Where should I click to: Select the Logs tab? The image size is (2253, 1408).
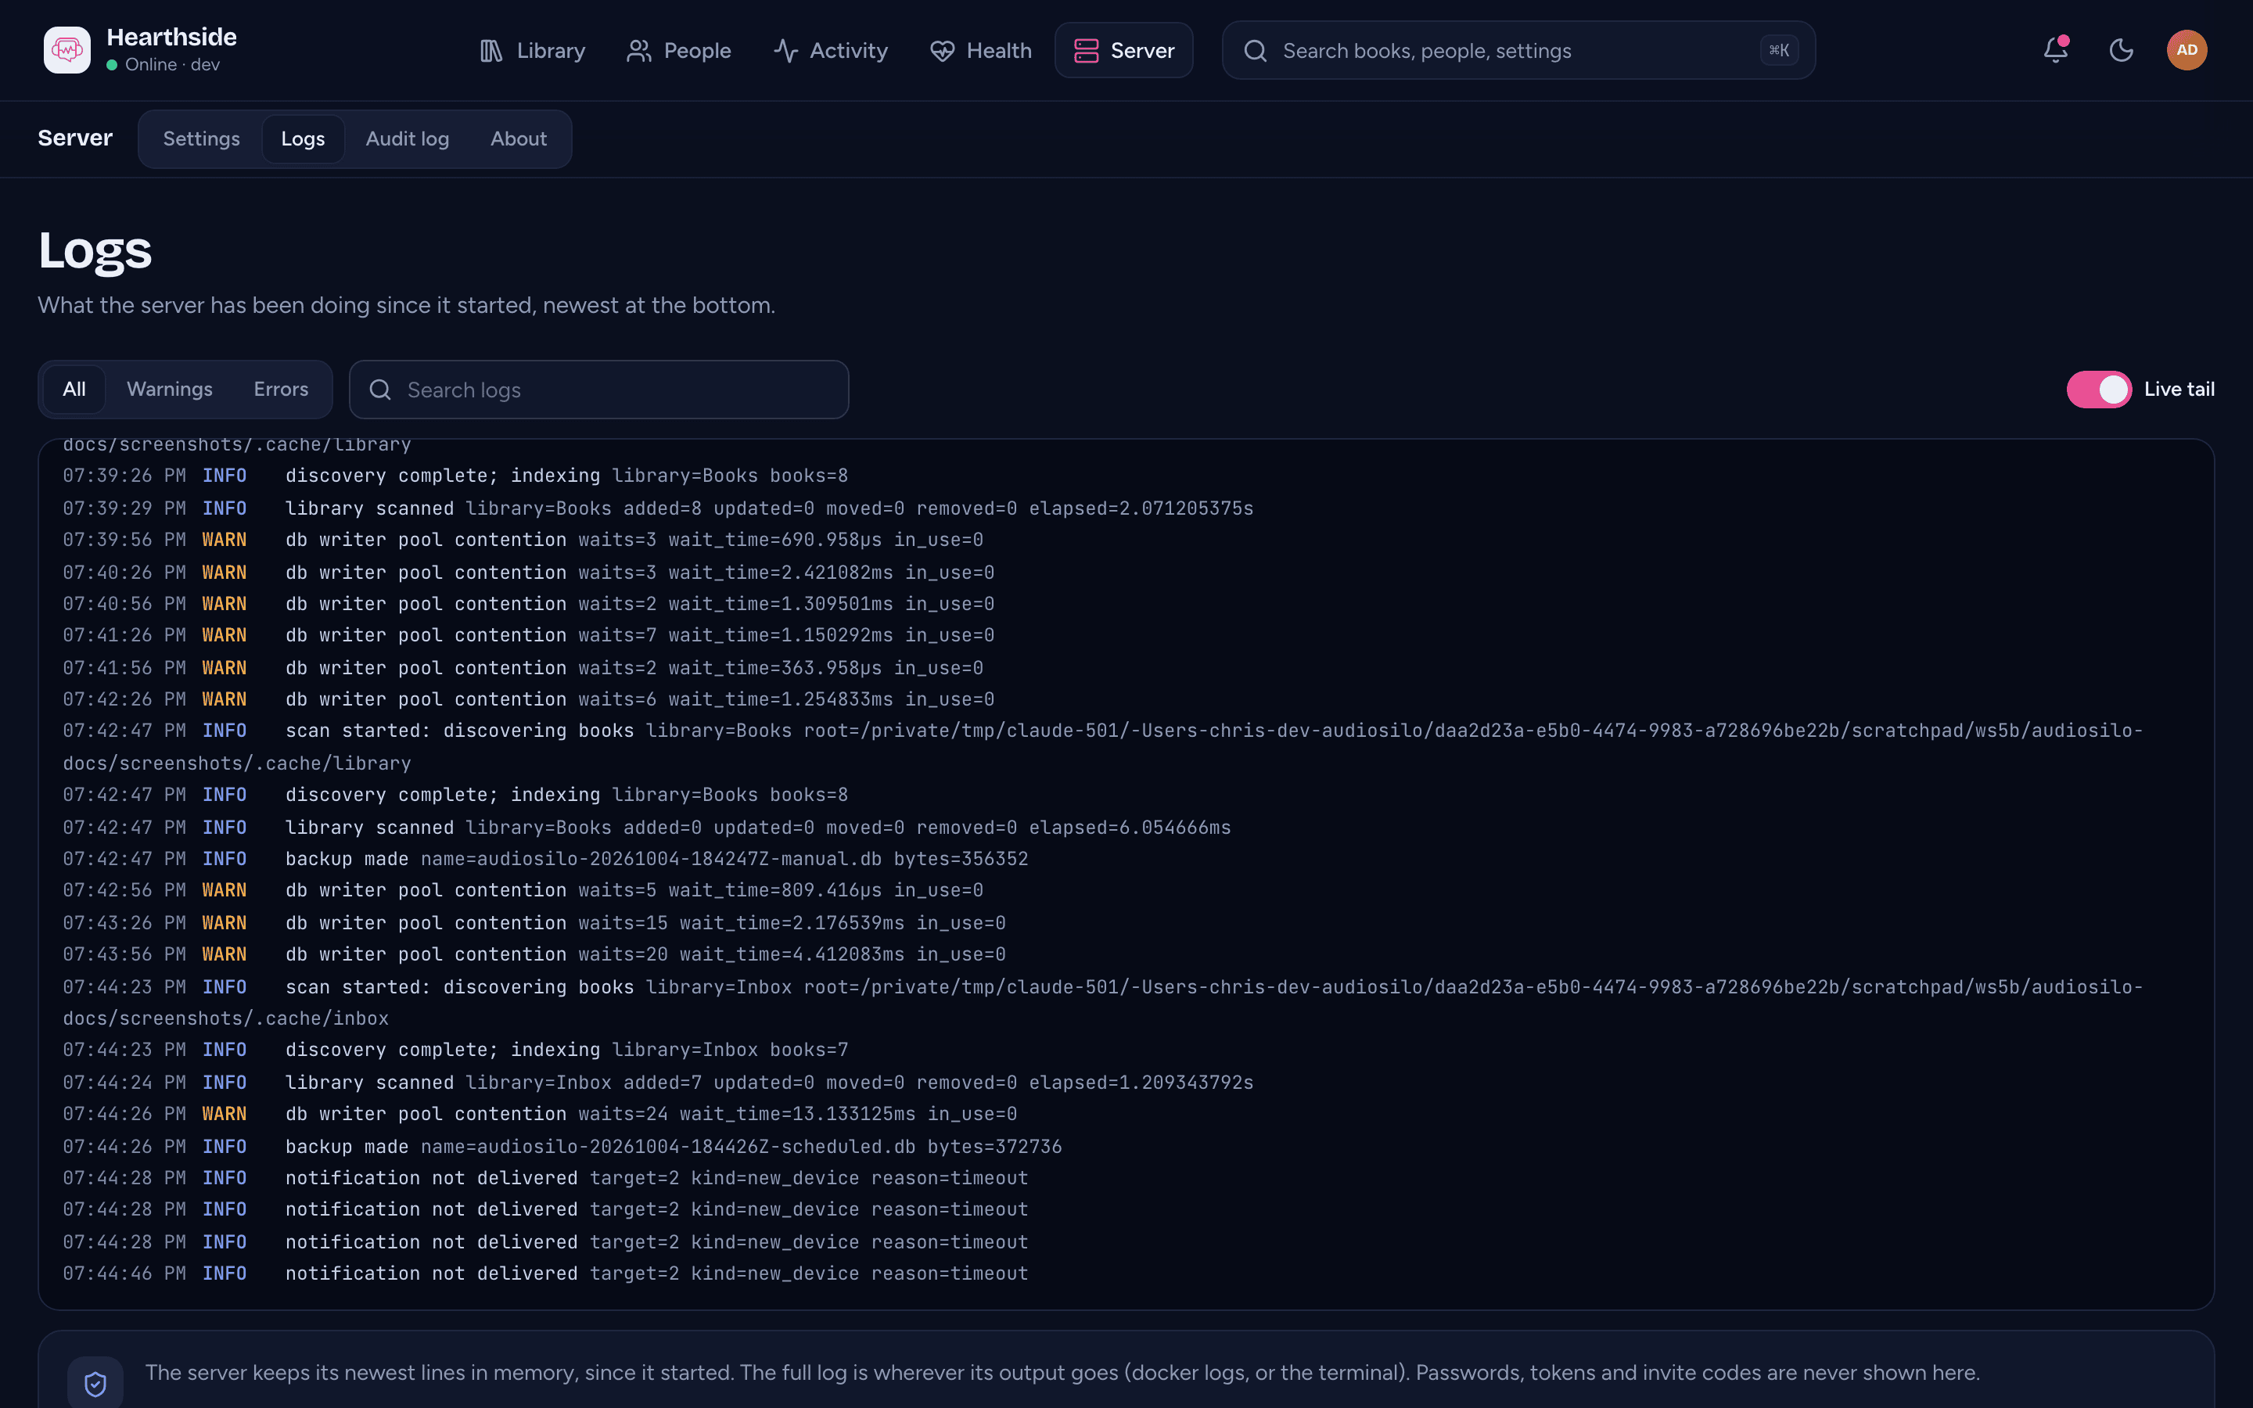pyautogui.click(x=303, y=138)
